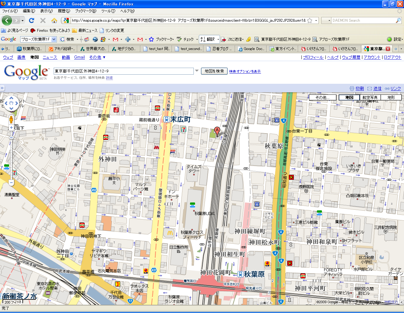Click the McDonald's icon on the map

170,233
